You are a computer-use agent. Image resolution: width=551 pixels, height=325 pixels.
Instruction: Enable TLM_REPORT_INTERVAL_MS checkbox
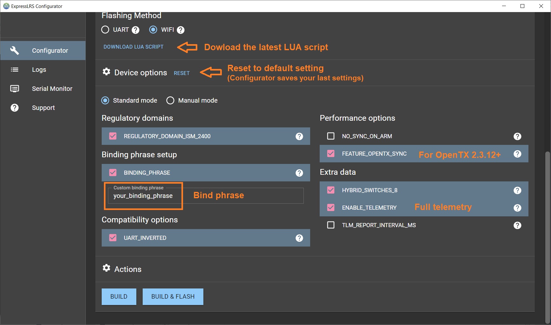click(331, 225)
